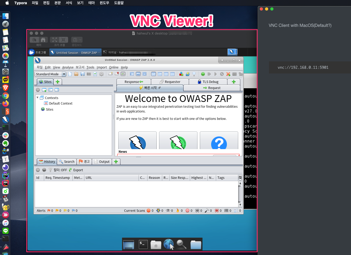Add new tab next to Sites tab

click(x=58, y=82)
